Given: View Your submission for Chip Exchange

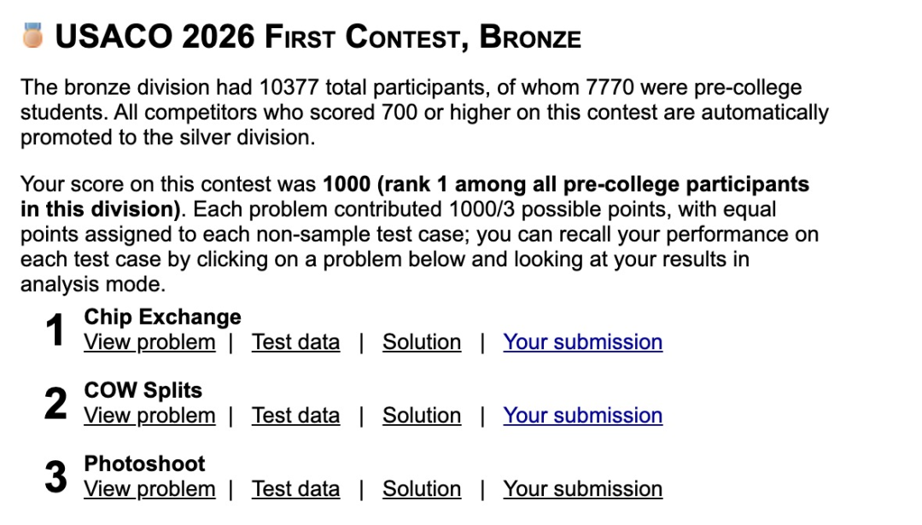Looking at the screenshot, I should pos(582,342).
